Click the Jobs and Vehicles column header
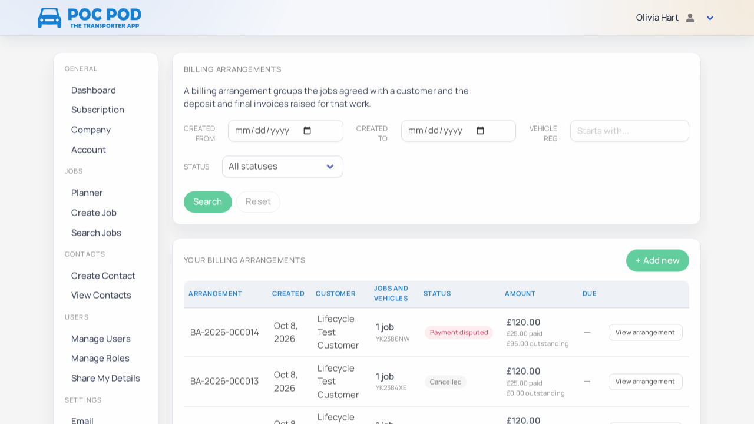Image resolution: width=754 pixels, height=424 pixels. point(391,293)
